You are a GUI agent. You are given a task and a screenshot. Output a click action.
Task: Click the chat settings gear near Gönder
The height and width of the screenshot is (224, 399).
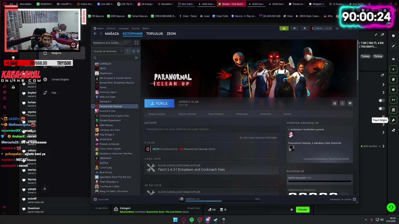[x=292, y=210]
